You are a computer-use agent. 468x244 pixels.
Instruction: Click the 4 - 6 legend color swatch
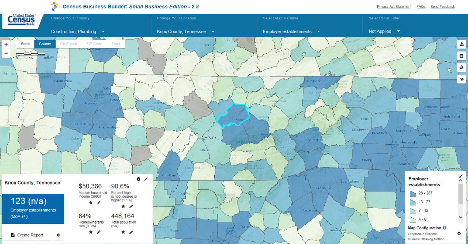point(413,220)
